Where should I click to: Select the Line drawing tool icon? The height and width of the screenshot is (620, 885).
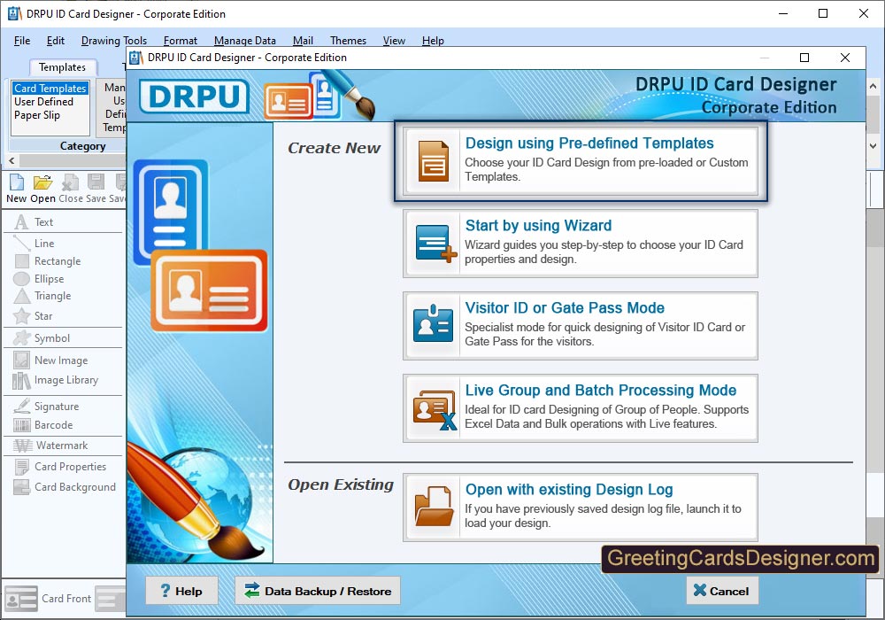click(21, 244)
